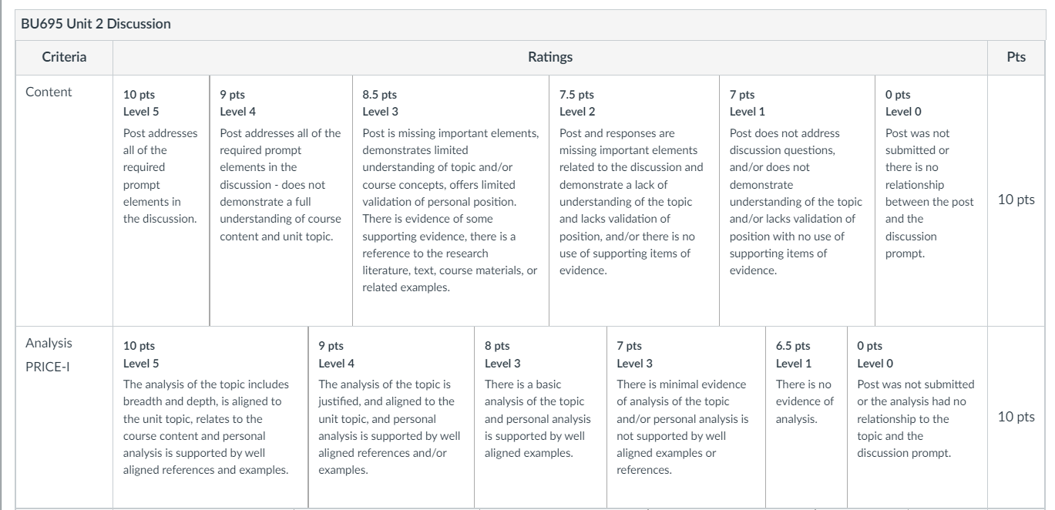Click the BU695 Unit 2 Discussion title
1055x510 pixels.
pos(98,24)
